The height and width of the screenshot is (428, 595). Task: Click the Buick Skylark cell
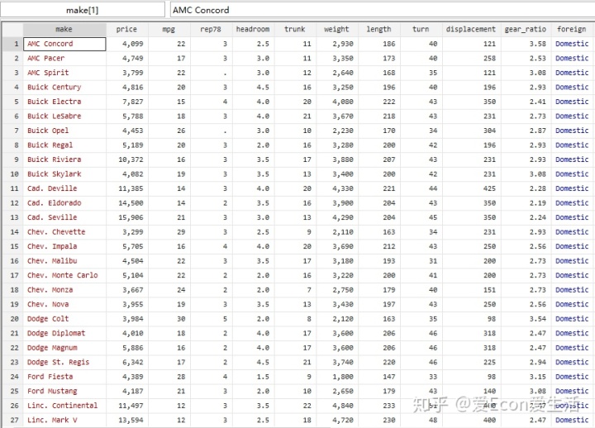pyautogui.click(x=64, y=174)
